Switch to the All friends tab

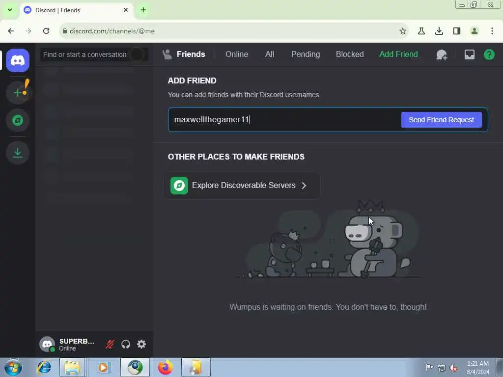[x=270, y=54]
